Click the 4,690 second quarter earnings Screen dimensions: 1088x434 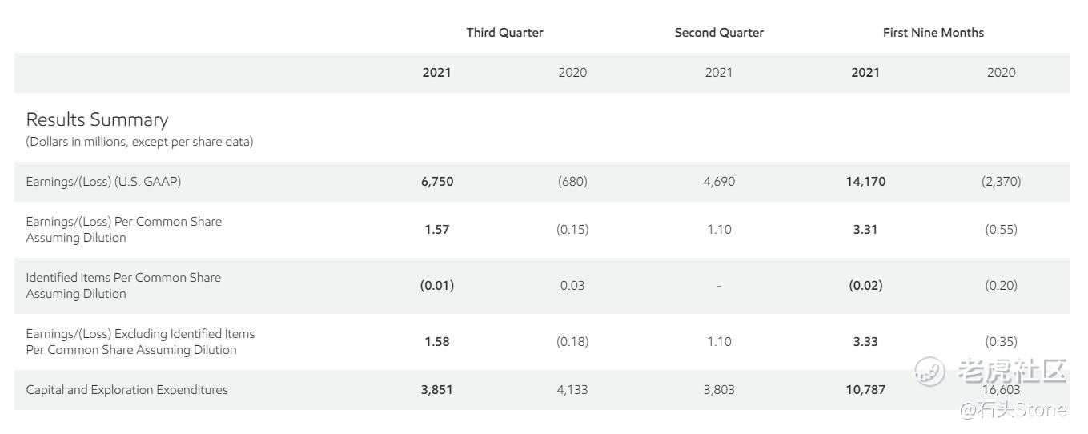pos(719,182)
